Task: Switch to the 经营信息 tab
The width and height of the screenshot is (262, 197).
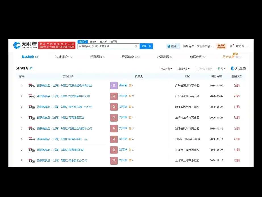Action: coord(131,57)
